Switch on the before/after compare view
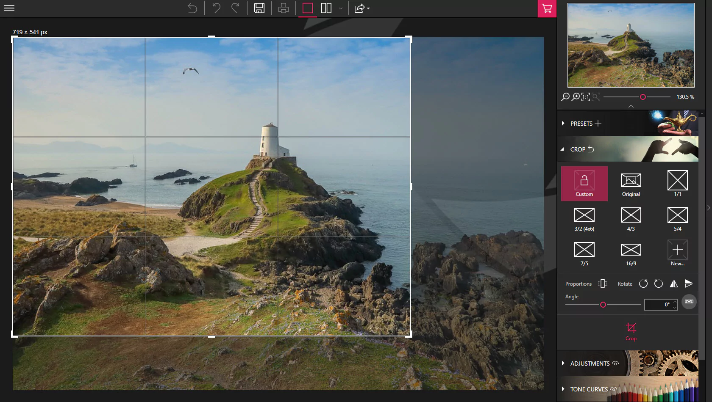The width and height of the screenshot is (712, 402). tap(326, 8)
